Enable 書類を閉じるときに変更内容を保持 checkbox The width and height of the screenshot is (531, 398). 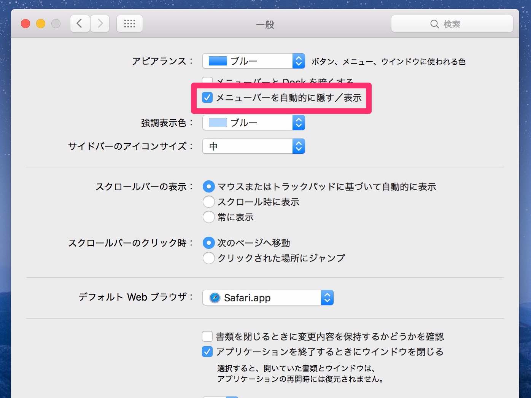point(207,336)
